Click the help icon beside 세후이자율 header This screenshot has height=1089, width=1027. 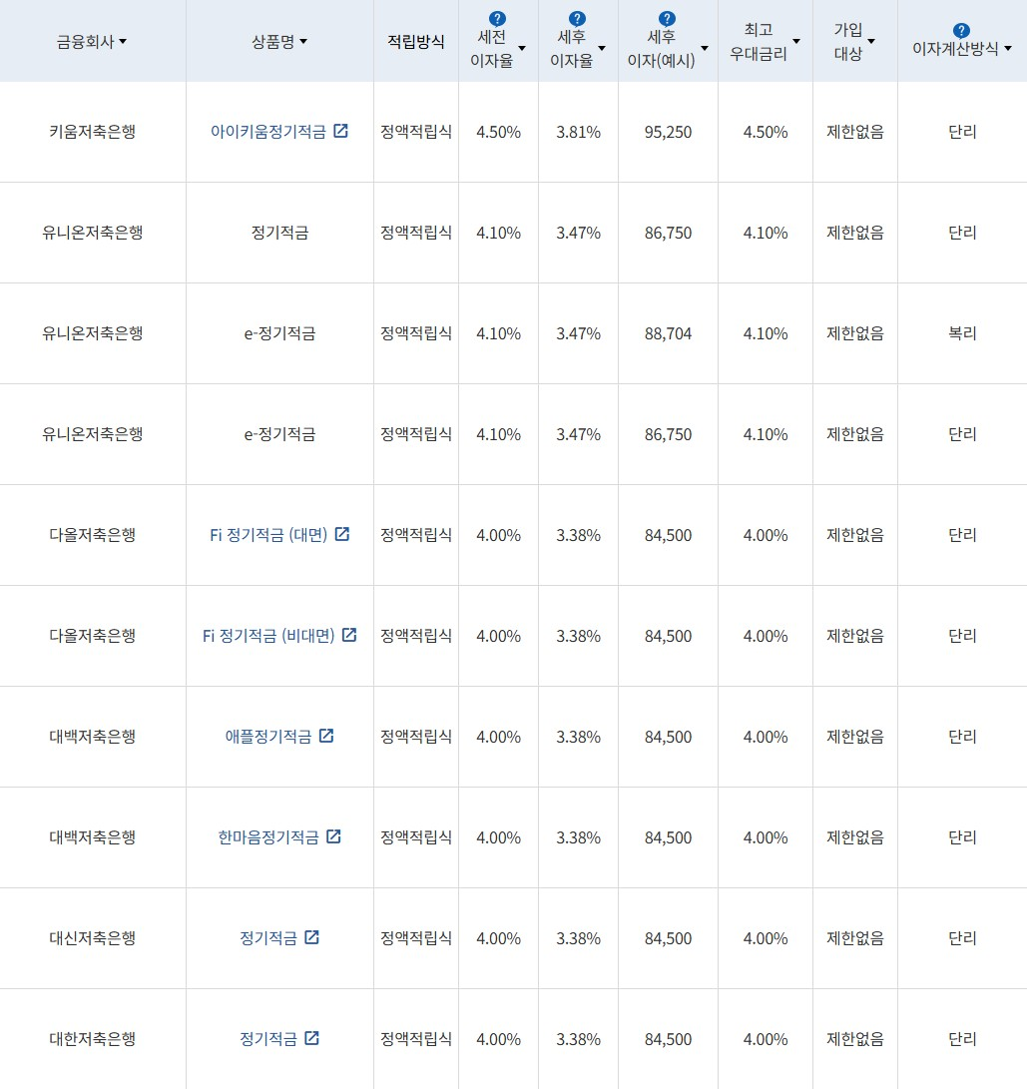(576, 17)
